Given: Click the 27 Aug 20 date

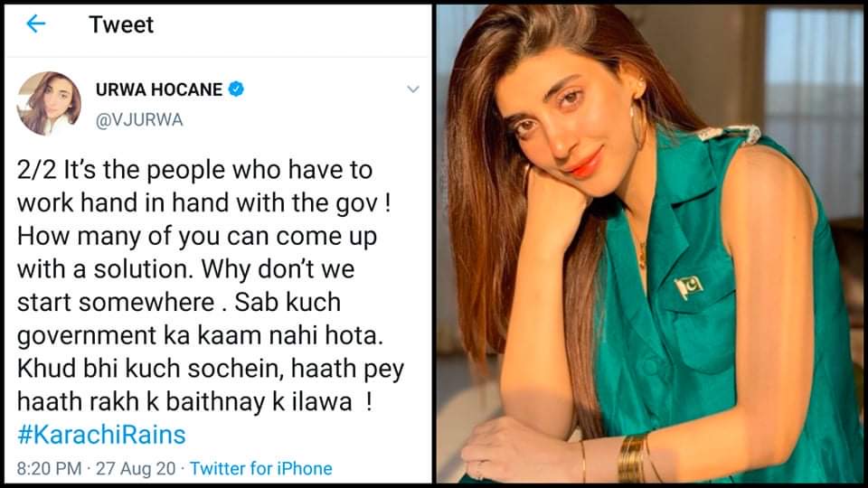Looking at the screenshot, I should point(136,469).
